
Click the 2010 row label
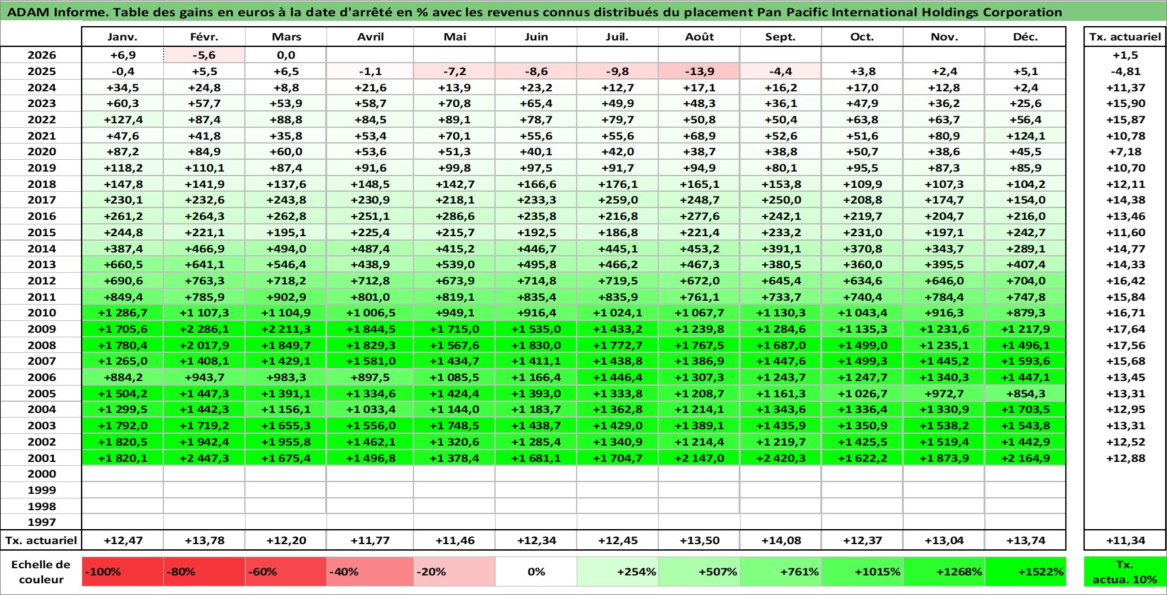point(41,313)
